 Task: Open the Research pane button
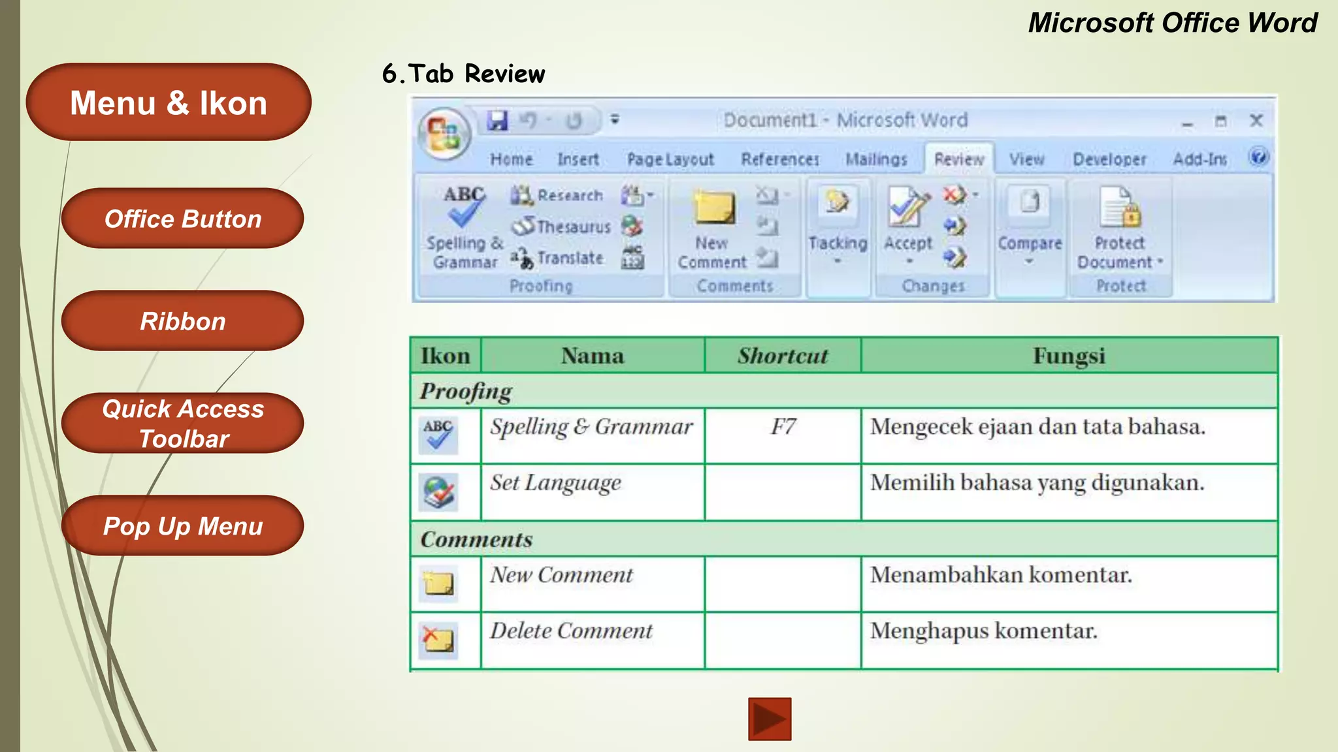click(x=557, y=195)
